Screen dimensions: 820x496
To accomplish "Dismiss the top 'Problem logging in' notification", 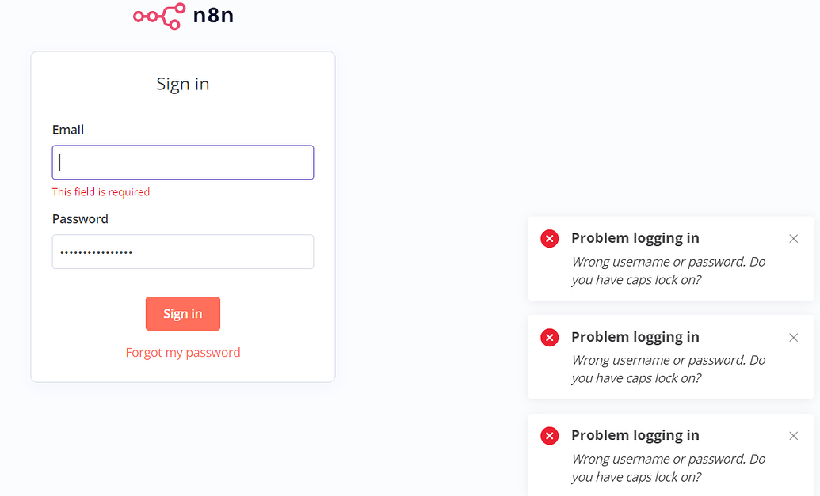I will (x=793, y=238).
